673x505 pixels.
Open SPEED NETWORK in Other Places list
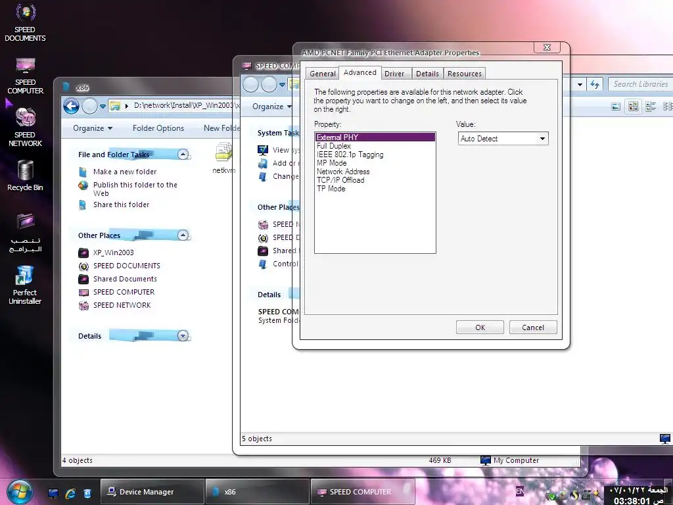pyautogui.click(x=122, y=305)
